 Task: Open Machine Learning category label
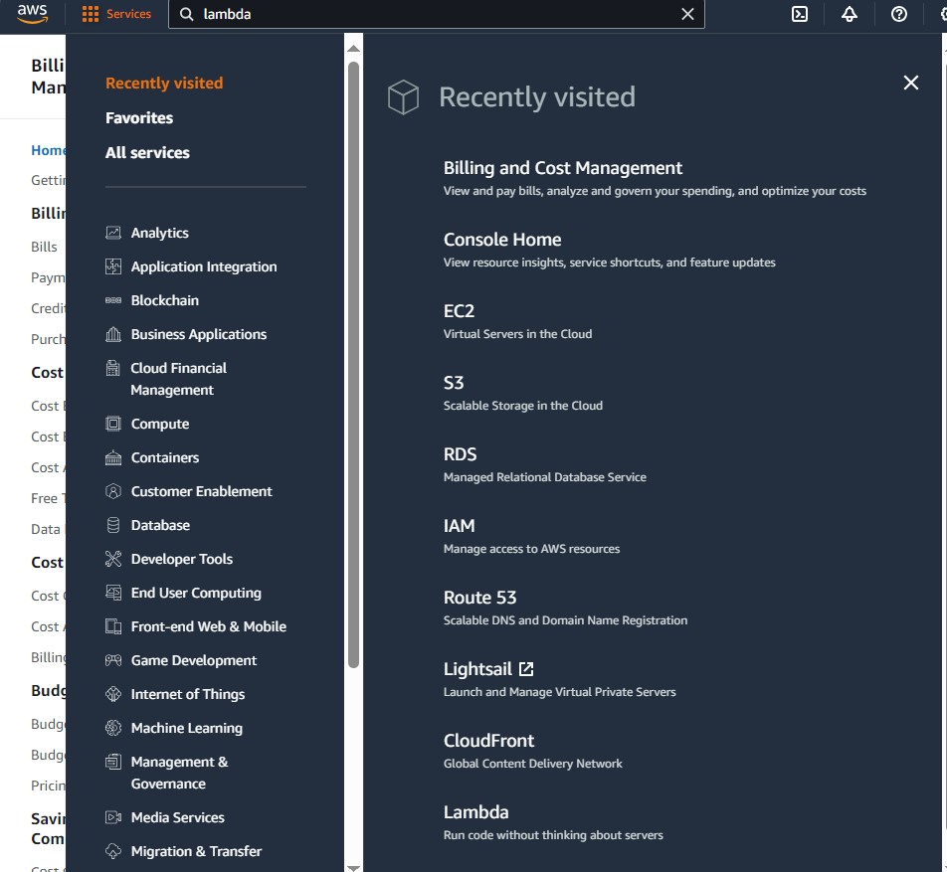pos(187,728)
